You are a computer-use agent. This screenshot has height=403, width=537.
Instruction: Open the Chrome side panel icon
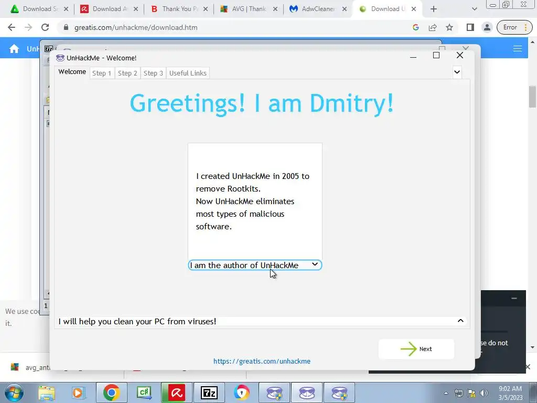[x=470, y=27]
